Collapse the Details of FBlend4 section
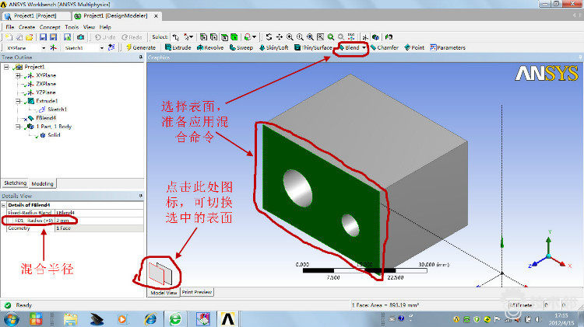The height and width of the screenshot is (327, 584). [x=4, y=205]
